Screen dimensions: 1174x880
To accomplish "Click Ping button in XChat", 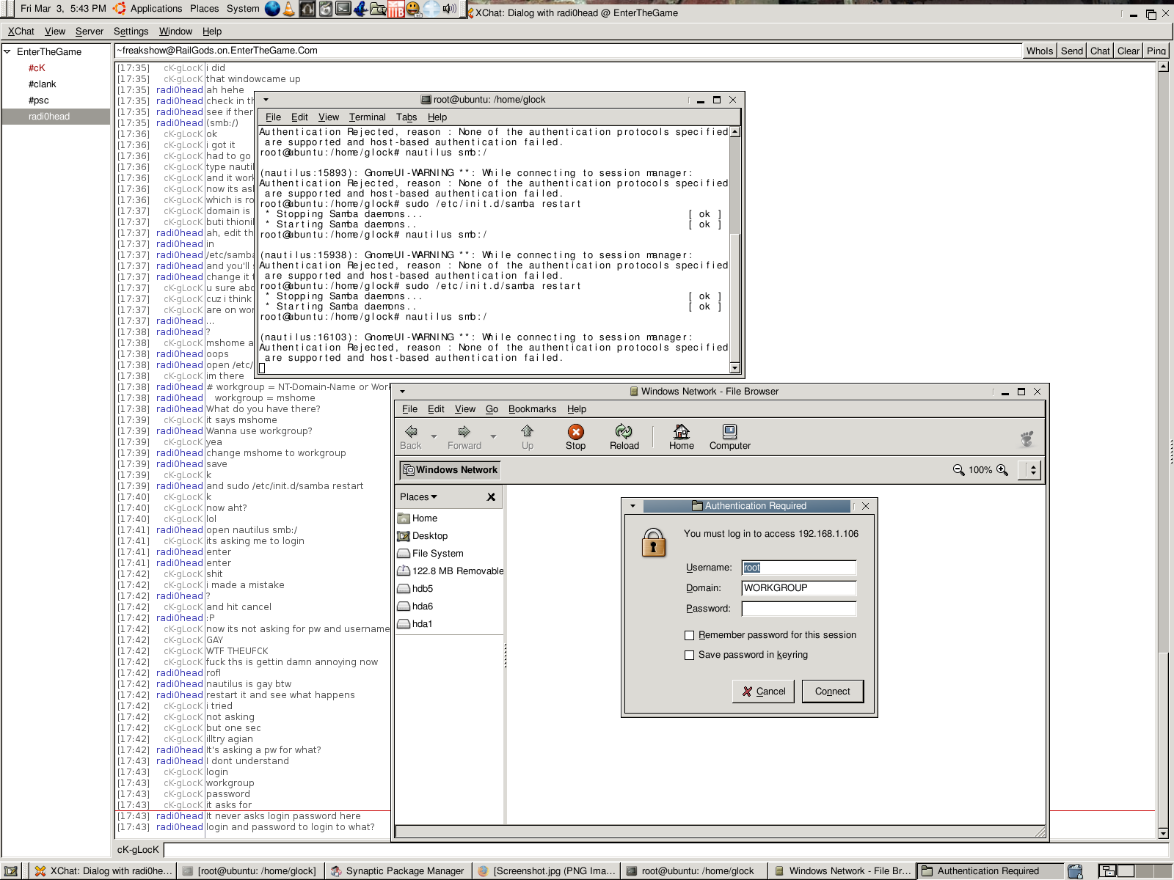I will click(1156, 51).
